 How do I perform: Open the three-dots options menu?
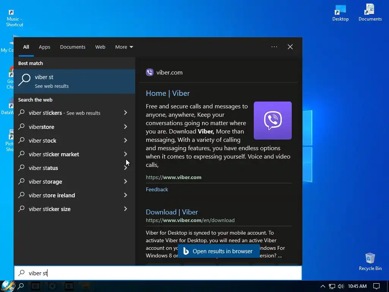tap(274, 47)
